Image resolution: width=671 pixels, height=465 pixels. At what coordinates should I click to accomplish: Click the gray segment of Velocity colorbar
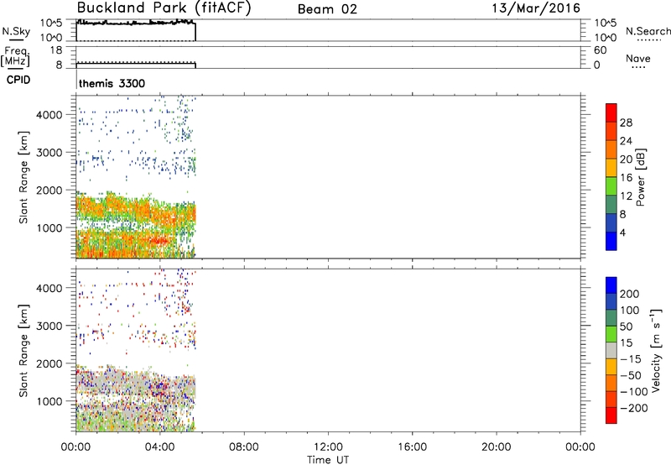[611, 350]
